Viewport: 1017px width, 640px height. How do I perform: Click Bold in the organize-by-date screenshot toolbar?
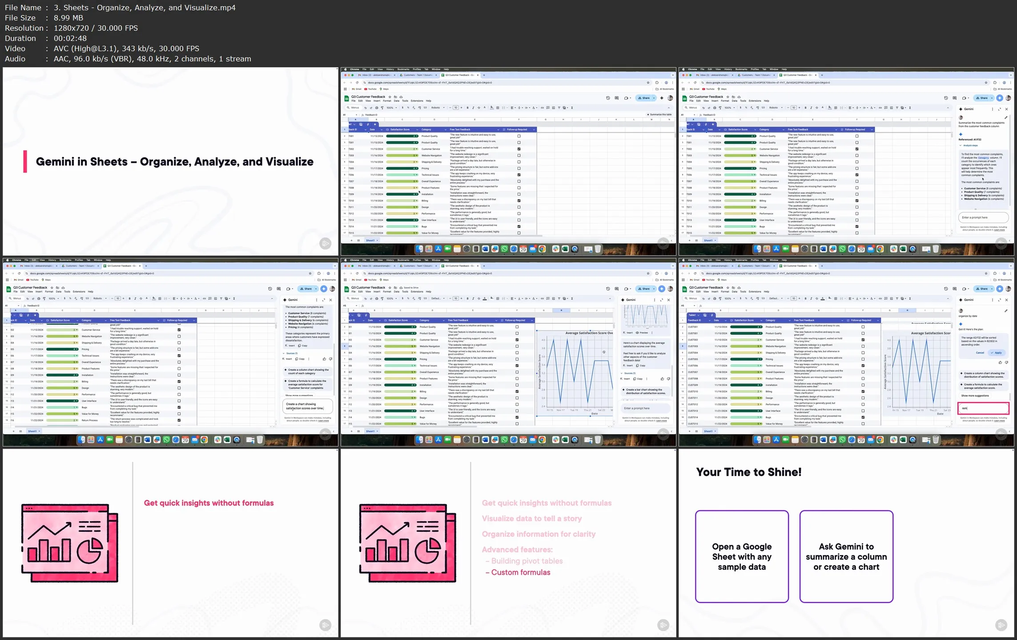point(805,298)
